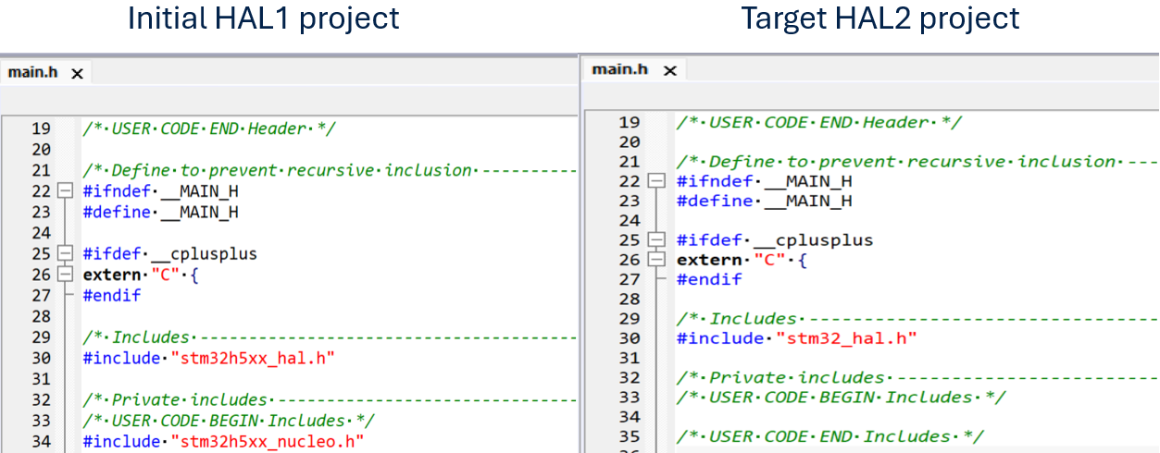Image resolution: width=1160 pixels, height=453 pixels.
Task: Click #define __MAIN_H in HAL2 editor
Action: (764, 201)
